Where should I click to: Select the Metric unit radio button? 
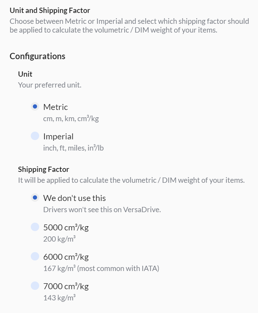[35, 107]
